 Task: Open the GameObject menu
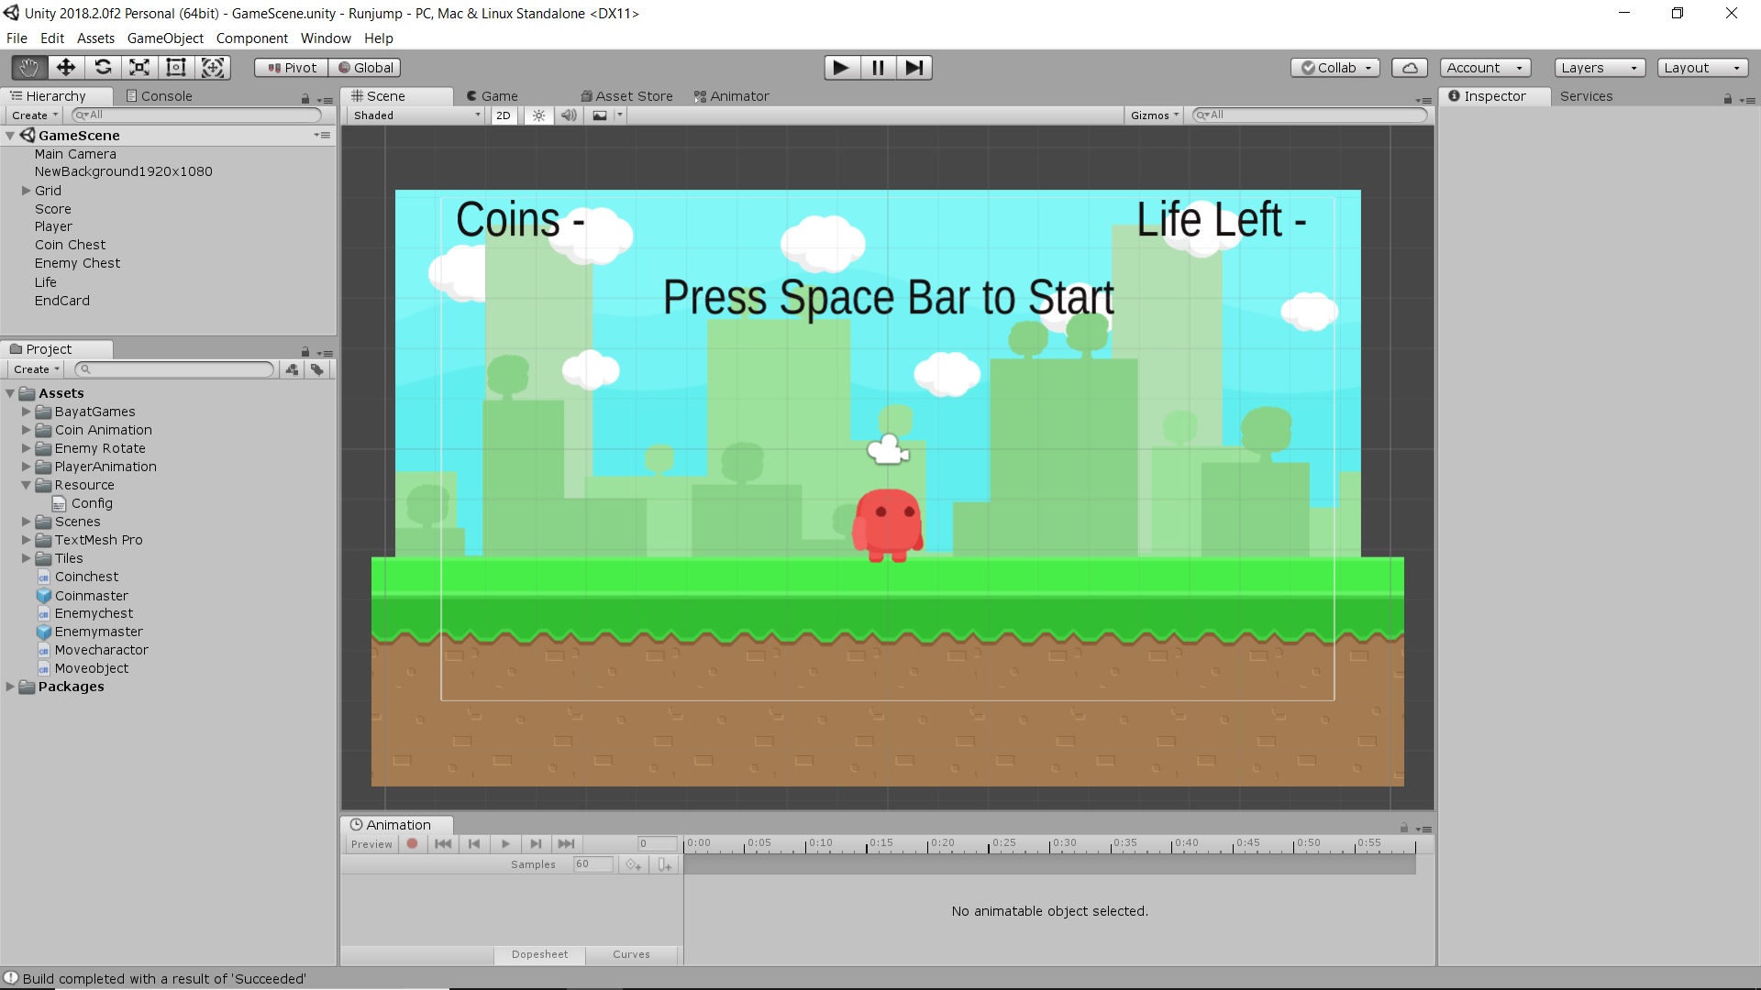[x=165, y=38]
